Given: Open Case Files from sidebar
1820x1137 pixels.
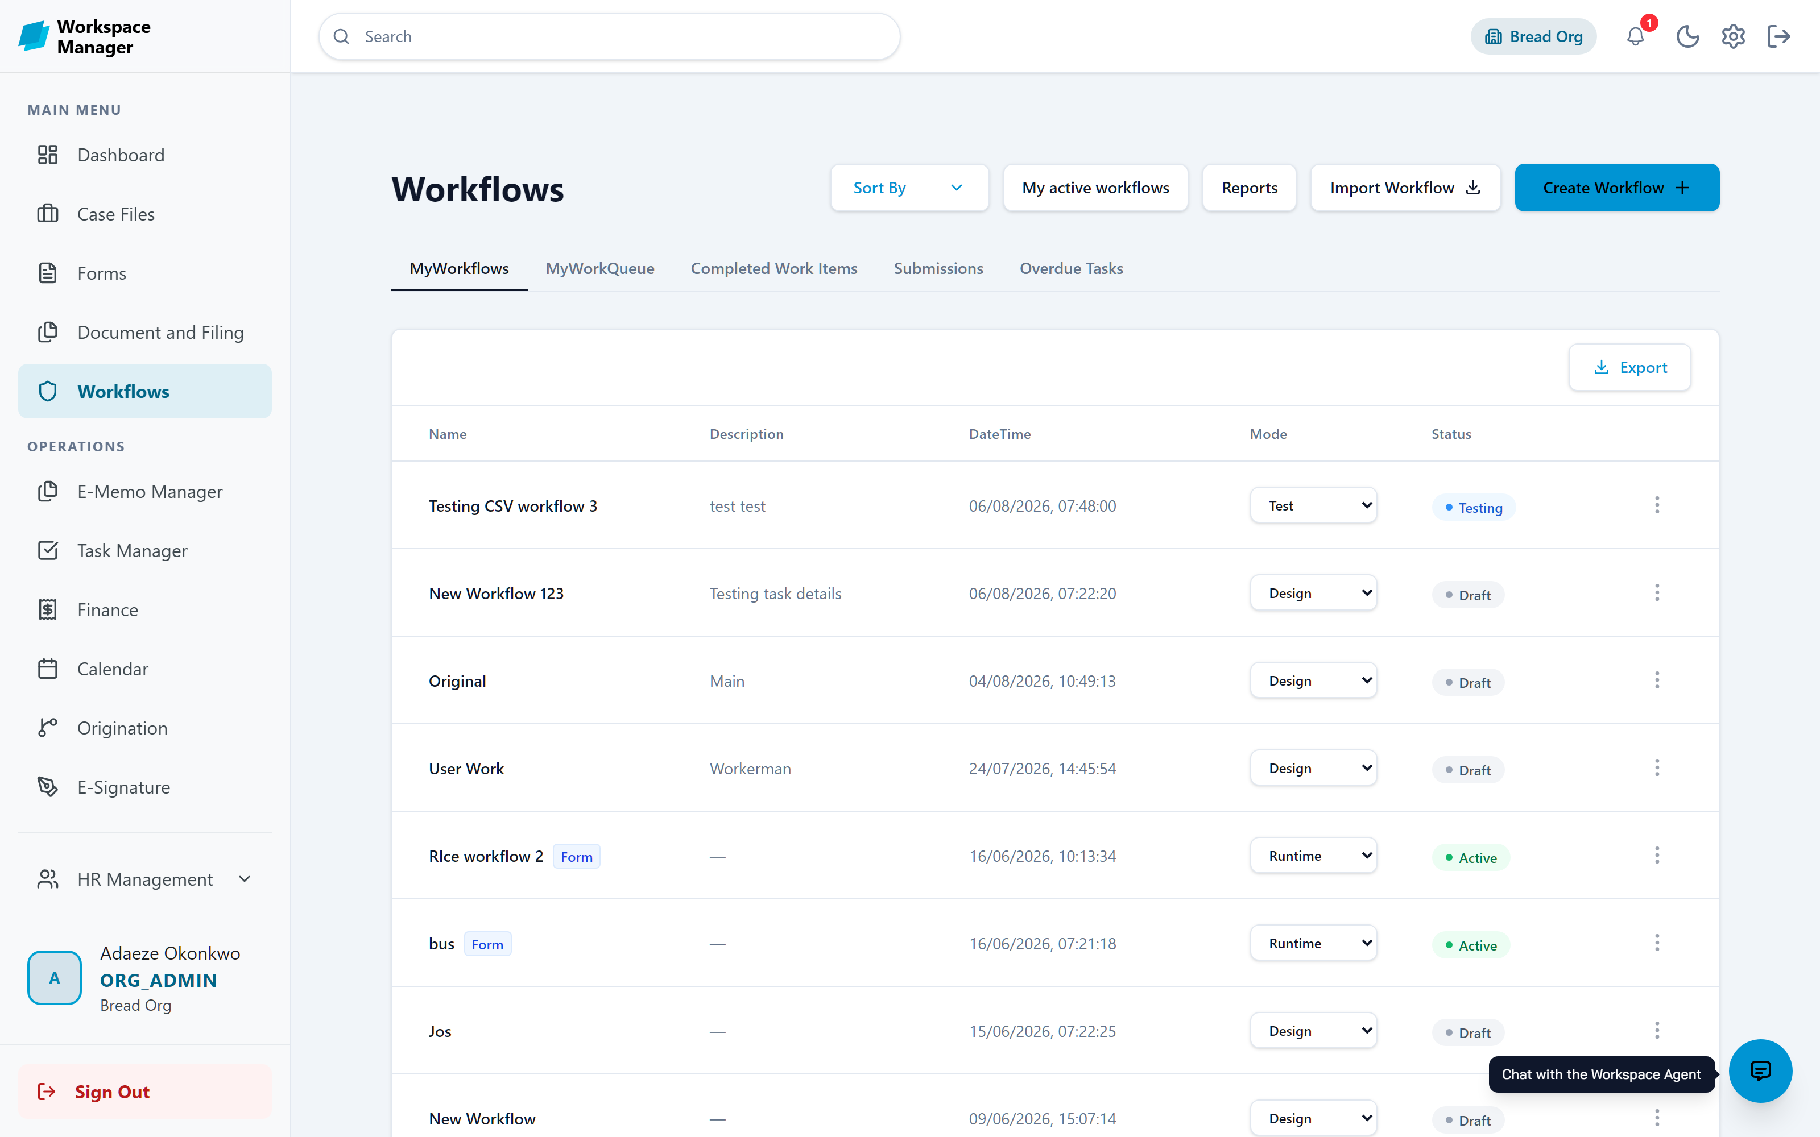Looking at the screenshot, I should pos(144,214).
